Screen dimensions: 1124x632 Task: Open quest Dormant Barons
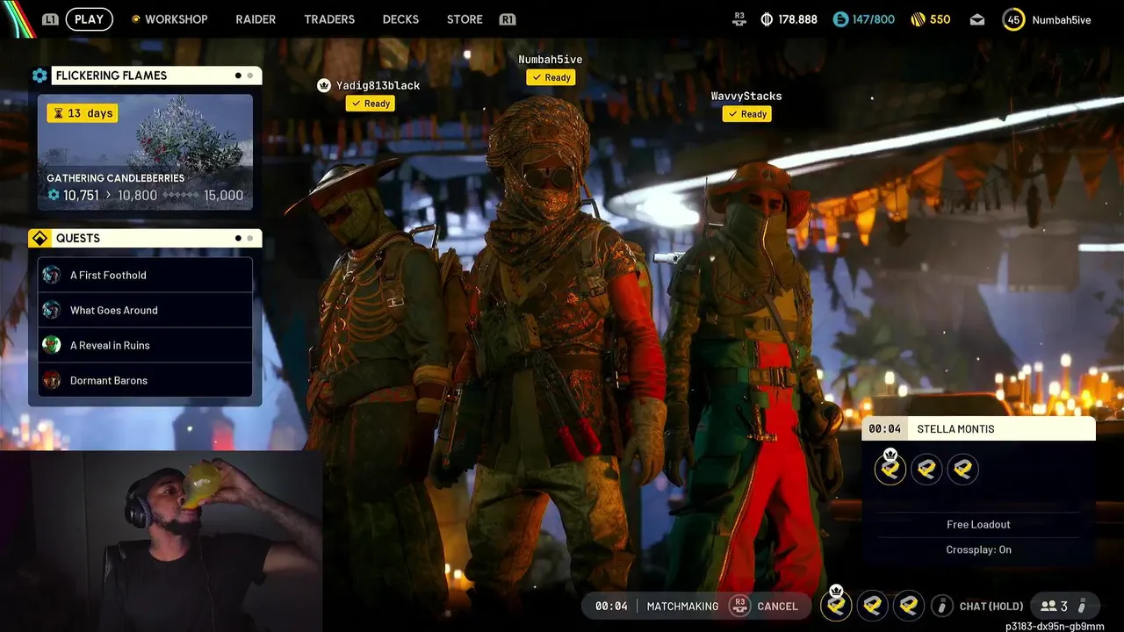pyautogui.click(x=145, y=380)
